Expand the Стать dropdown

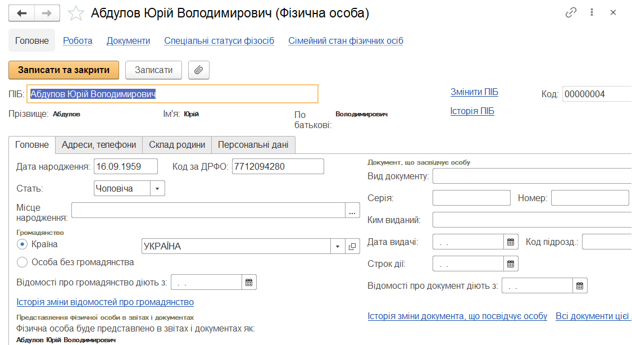click(x=158, y=188)
